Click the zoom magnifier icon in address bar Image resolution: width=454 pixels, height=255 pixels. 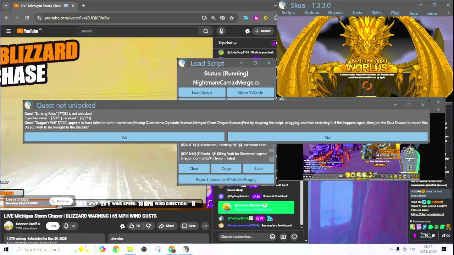(x=213, y=18)
